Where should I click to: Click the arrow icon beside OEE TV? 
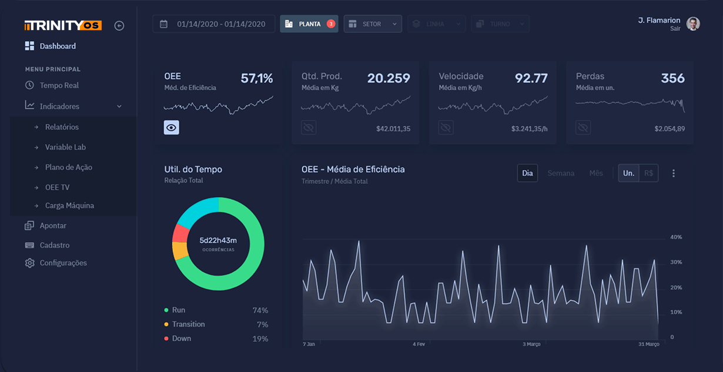pos(36,187)
